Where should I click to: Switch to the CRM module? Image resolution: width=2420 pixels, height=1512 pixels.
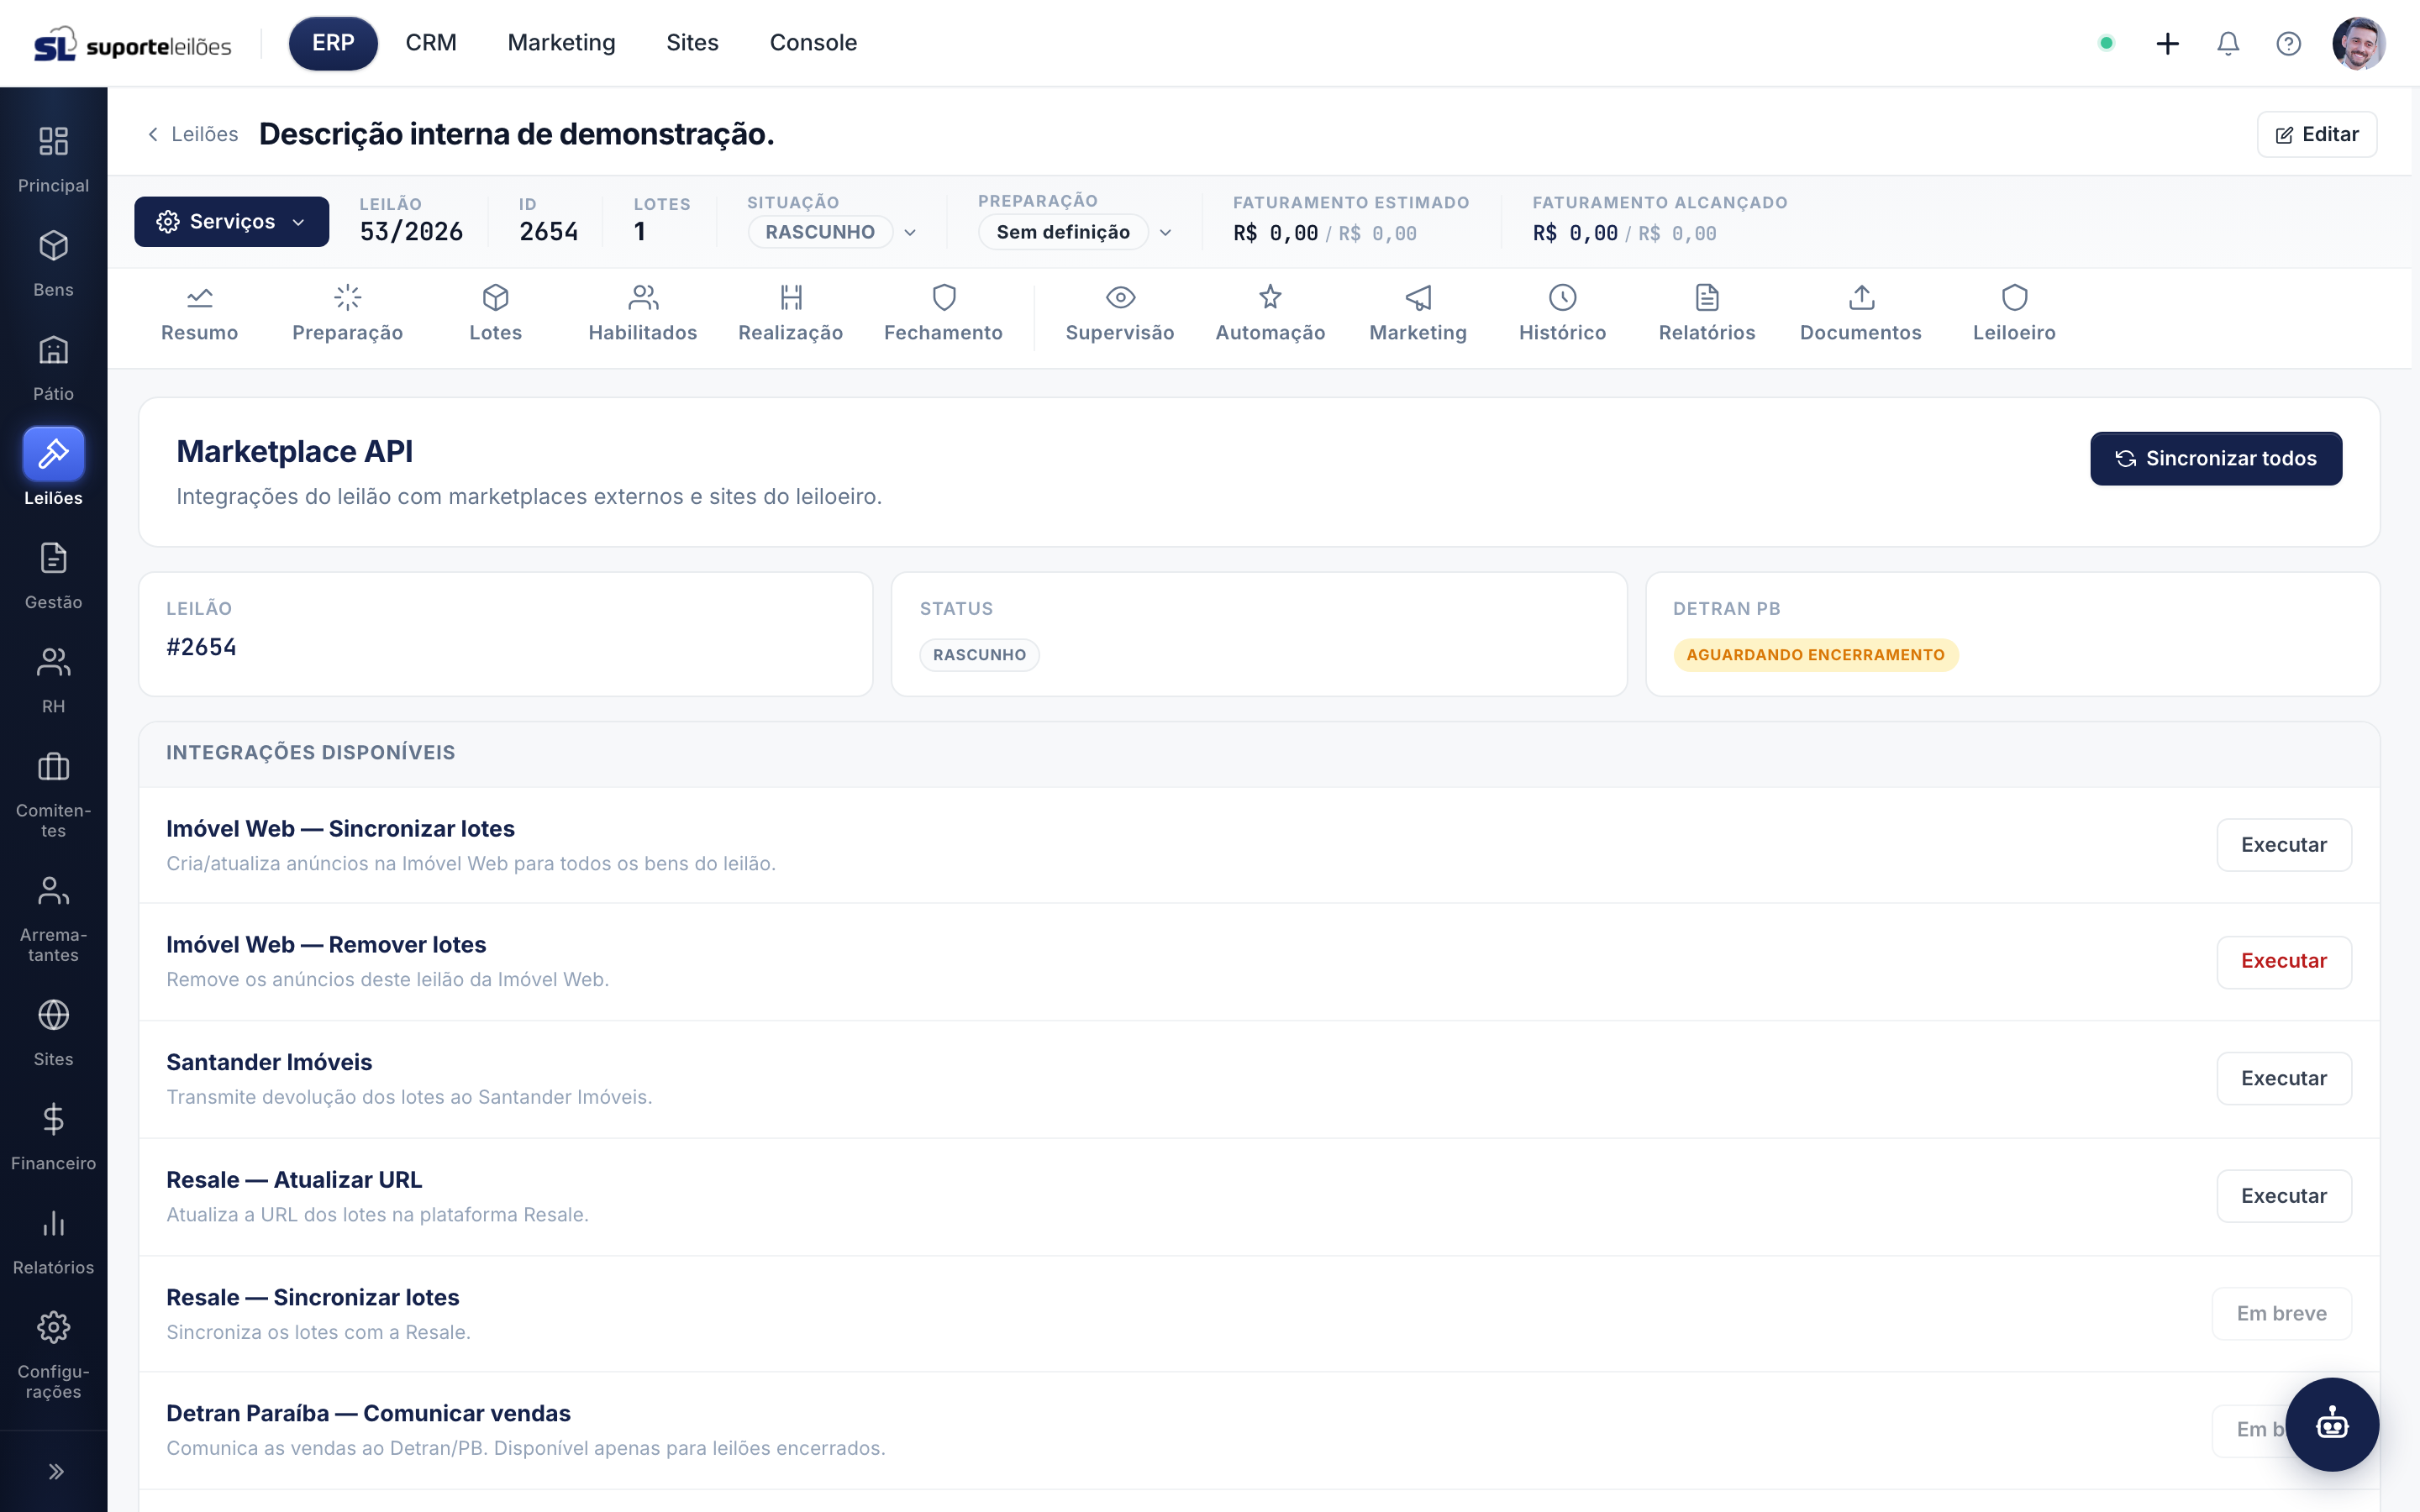[x=431, y=43]
